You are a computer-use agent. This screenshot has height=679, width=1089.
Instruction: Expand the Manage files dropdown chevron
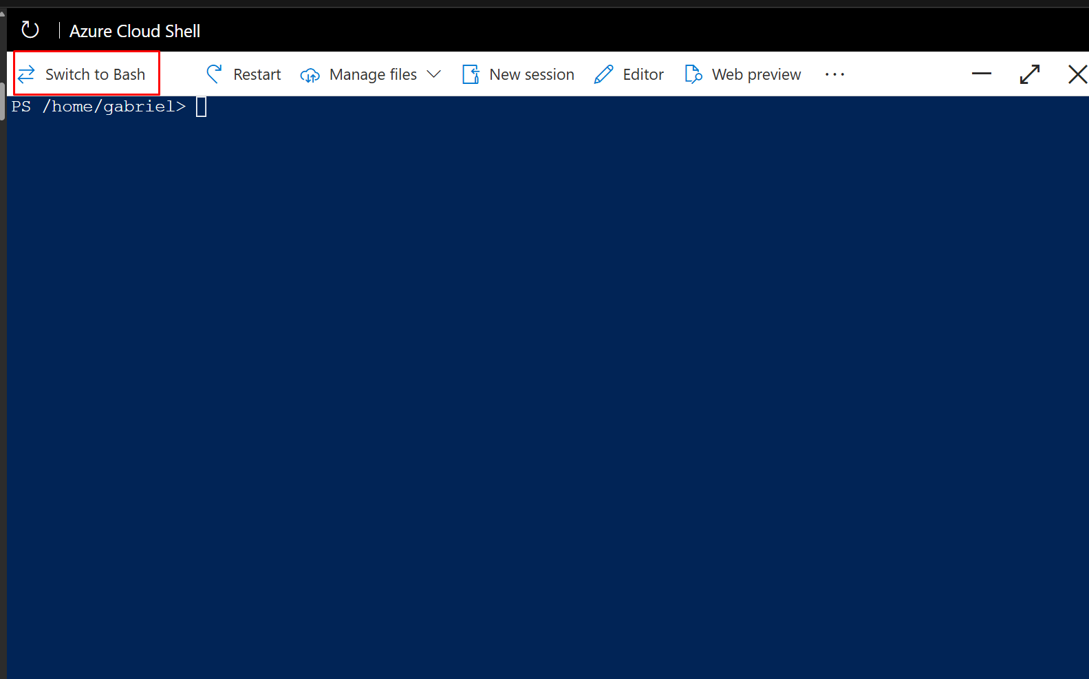point(433,74)
